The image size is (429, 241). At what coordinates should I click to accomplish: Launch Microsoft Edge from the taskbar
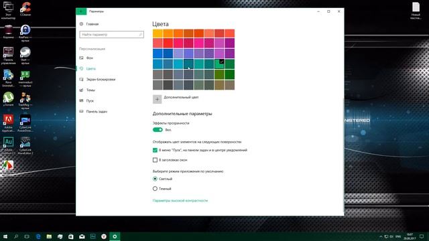coord(38,236)
